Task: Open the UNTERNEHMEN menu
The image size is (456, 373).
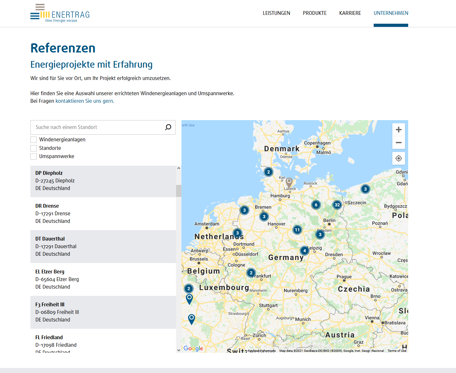Action: pos(391,13)
